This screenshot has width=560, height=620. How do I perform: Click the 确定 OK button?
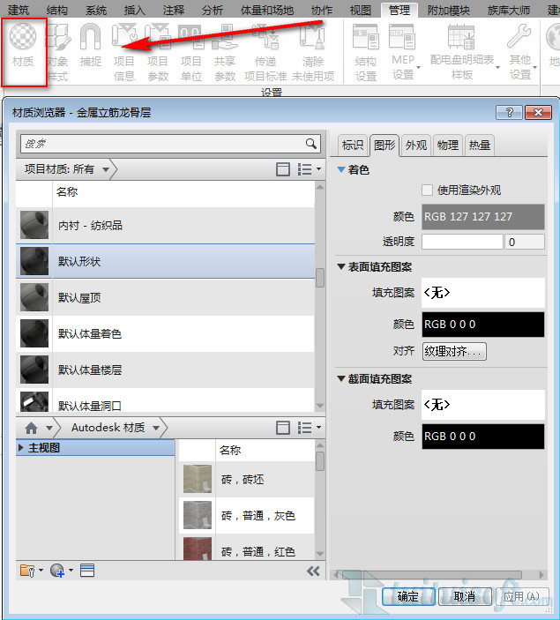[x=408, y=596]
